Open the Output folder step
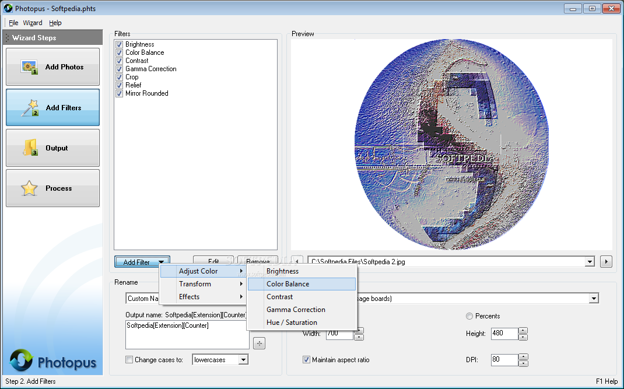 coord(52,148)
